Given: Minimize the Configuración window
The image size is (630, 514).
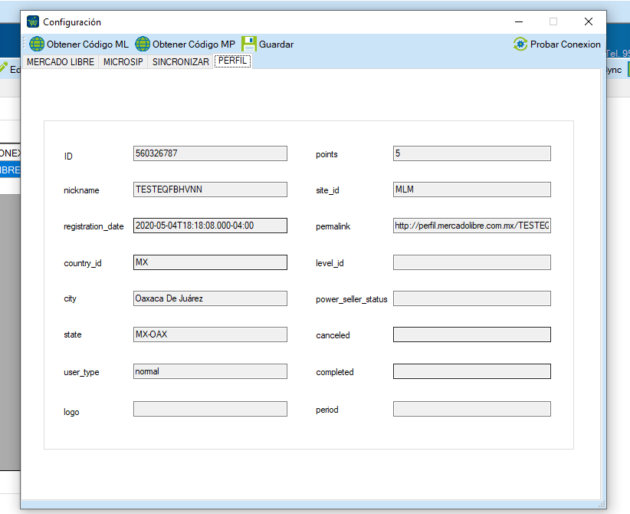Looking at the screenshot, I should [519, 21].
